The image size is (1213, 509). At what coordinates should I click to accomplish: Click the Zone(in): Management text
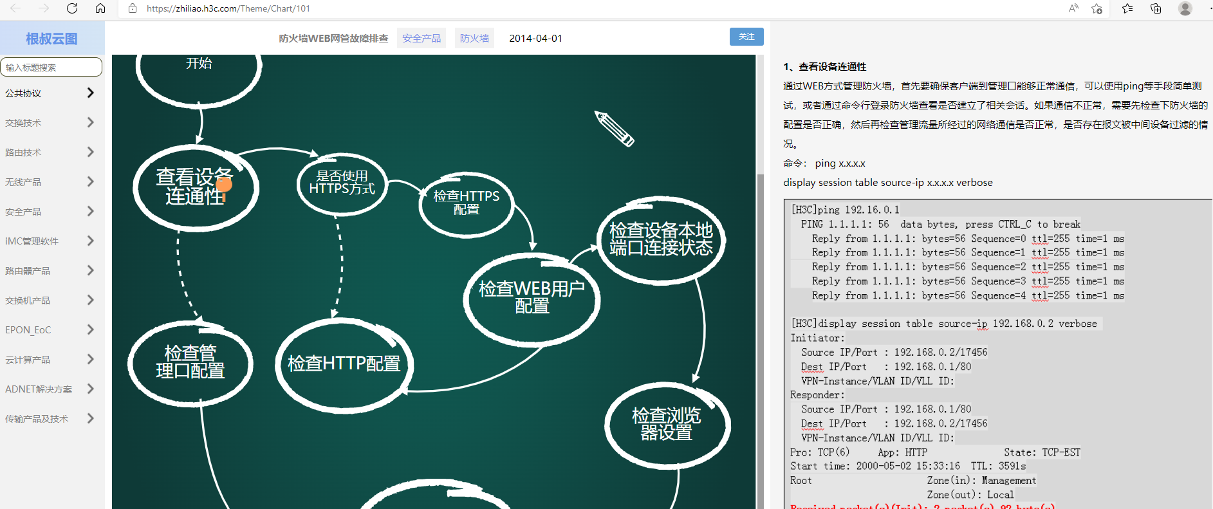pyautogui.click(x=982, y=480)
